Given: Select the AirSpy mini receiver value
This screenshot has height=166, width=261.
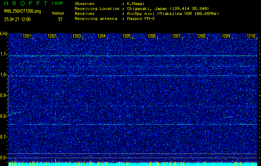Looking at the screenshot, I should pyautogui.click(x=173, y=14).
